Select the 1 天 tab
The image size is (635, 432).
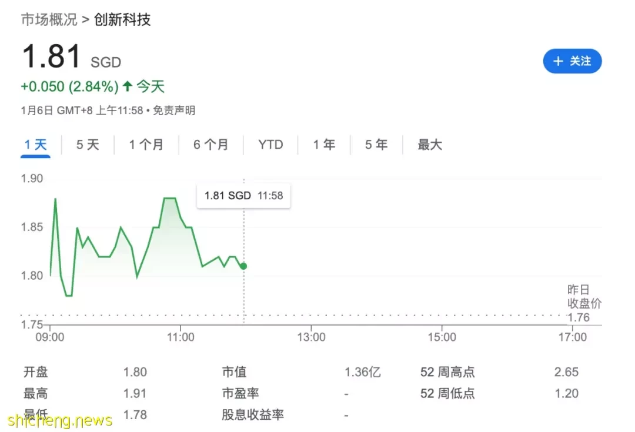coord(35,145)
